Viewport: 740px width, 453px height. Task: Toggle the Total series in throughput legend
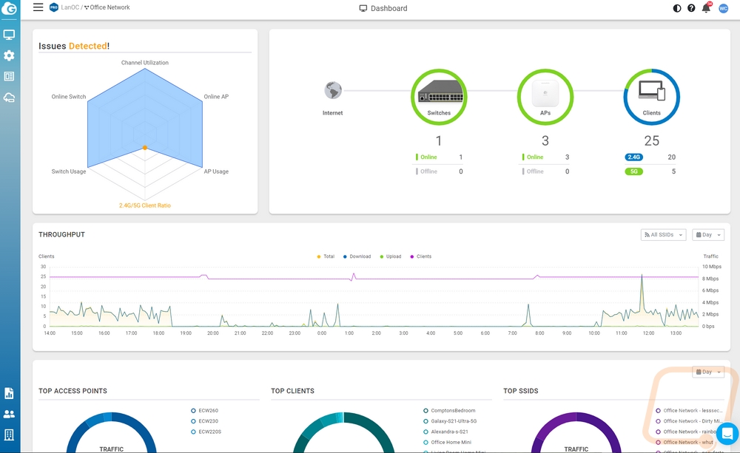point(326,256)
